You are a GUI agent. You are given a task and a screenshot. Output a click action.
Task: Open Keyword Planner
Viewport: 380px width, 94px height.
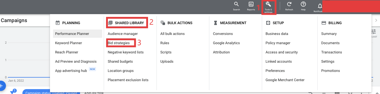(x=68, y=43)
